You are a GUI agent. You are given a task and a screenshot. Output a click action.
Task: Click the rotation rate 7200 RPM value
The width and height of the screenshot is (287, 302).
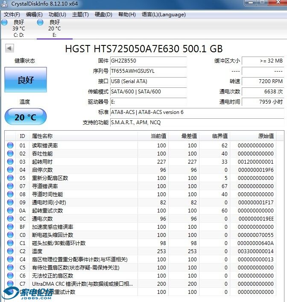coord(263,81)
